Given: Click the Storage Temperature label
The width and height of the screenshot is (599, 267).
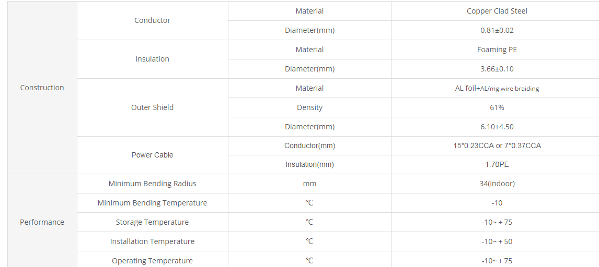Looking at the screenshot, I should pyautogui.click(x=153, y=222).
